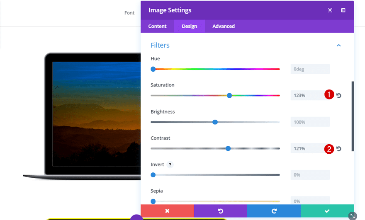Collapse the Filters section

tap(338, 45)
